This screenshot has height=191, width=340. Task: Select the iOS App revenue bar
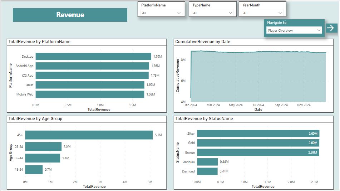pos(92,76)
